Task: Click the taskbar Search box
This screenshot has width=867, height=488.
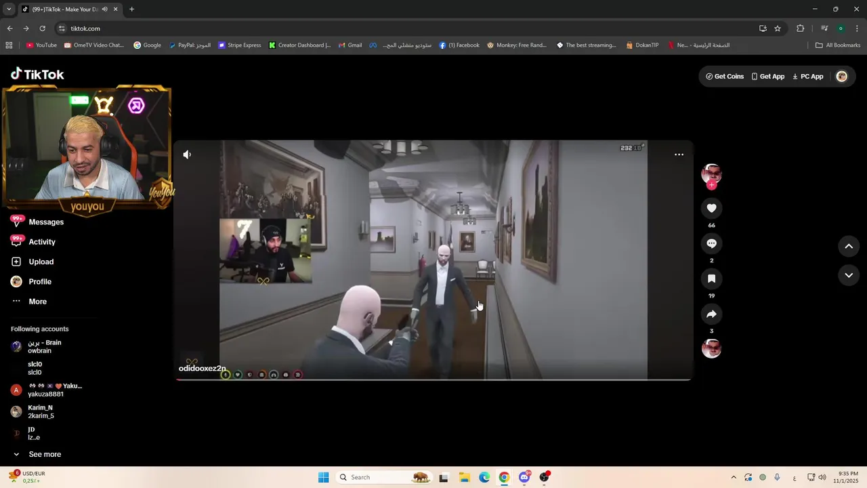Action: (x=384, y=477)
